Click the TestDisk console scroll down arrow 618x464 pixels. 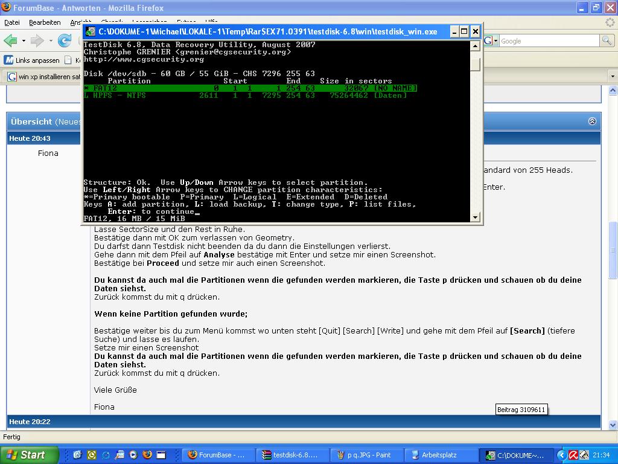pos(476,217)
